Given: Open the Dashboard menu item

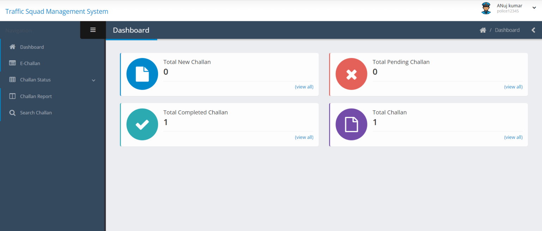Looking at the screenshot, I should (53, 47).
